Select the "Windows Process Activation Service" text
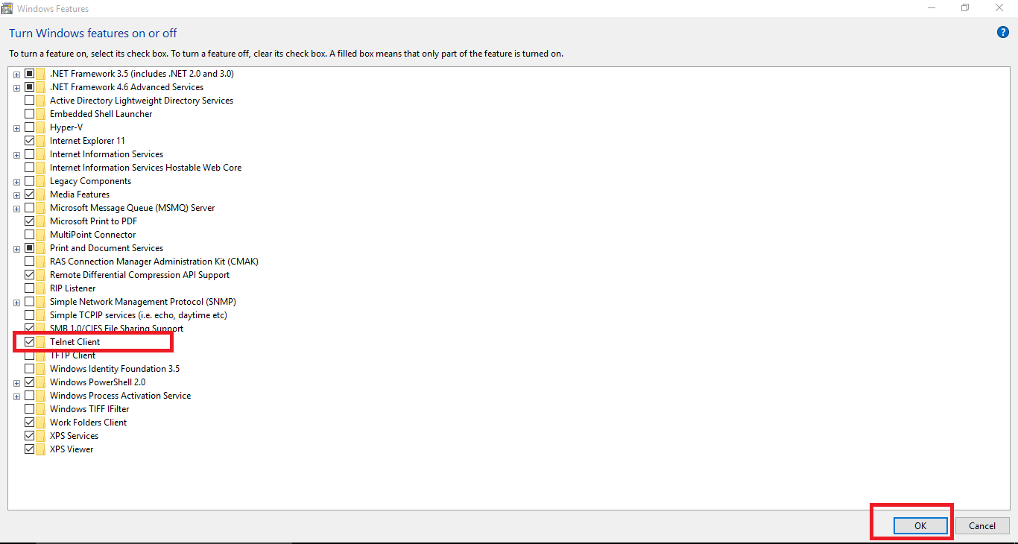 point(120,396)
